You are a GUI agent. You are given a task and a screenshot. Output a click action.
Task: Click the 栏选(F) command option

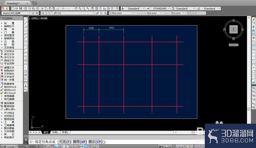pos(65,142)
